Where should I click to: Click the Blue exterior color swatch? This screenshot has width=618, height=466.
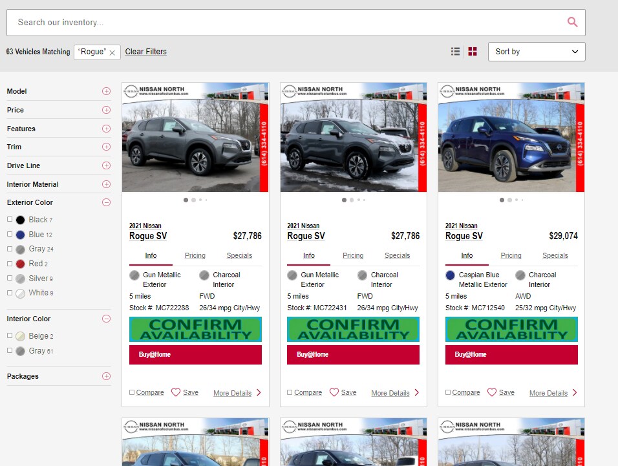click(21, 235)
